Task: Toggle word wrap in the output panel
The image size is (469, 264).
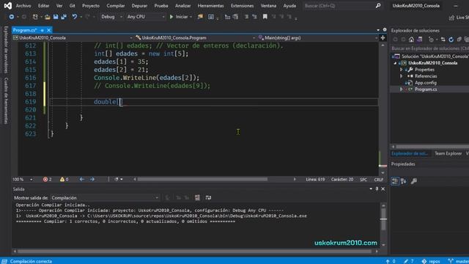Action: tap(208, 197)
